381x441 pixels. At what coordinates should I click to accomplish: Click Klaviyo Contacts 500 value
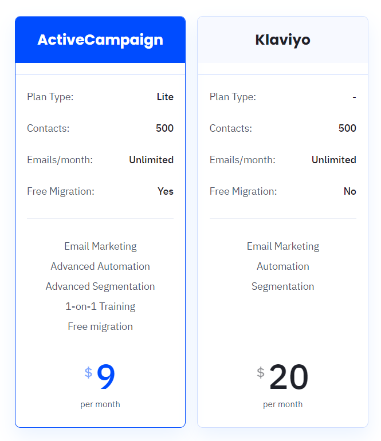tap(347, 128)
